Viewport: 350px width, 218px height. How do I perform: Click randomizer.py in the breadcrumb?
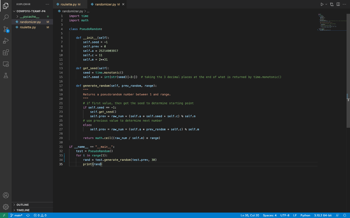point(72,11)
